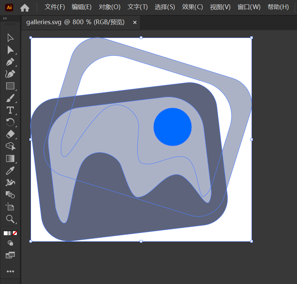Pick the Eyedropper tool
297x284 pixels.
(10, 170)
